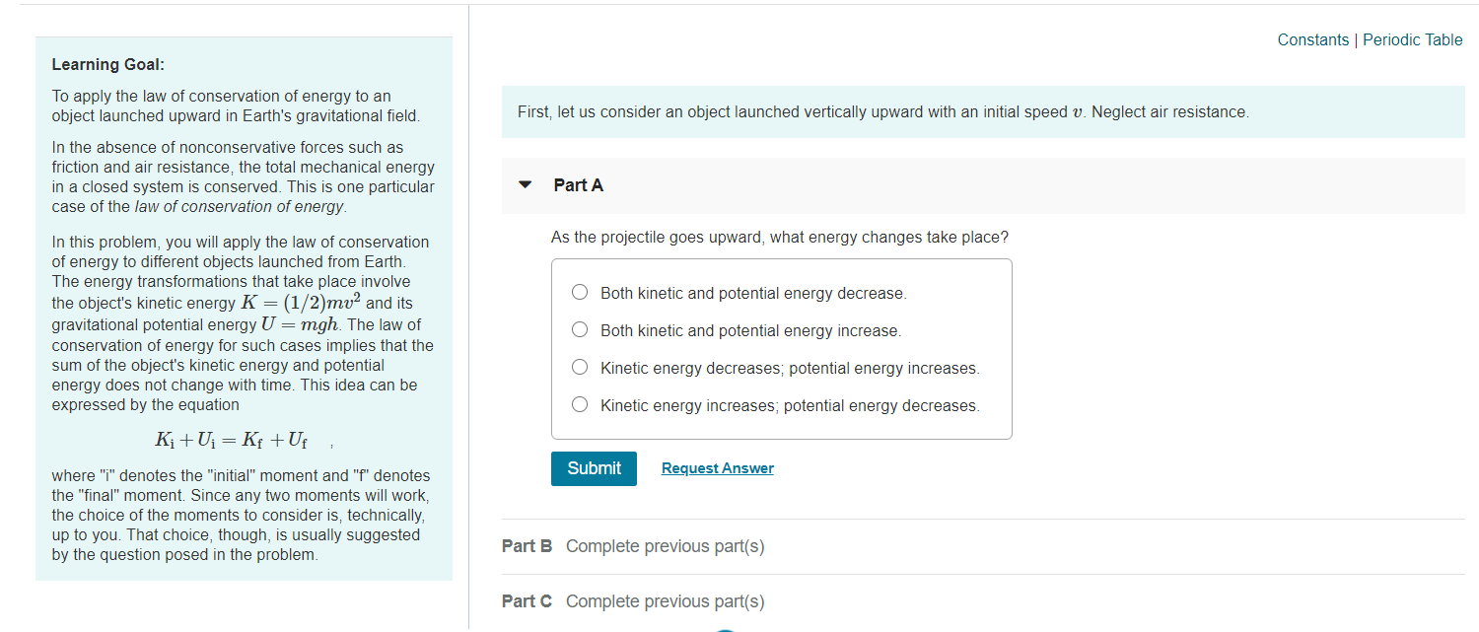Select "Both kinetic and potential energy decrease"
Viewport: 1479px width, 632px height.
click(x=579, y=292)
